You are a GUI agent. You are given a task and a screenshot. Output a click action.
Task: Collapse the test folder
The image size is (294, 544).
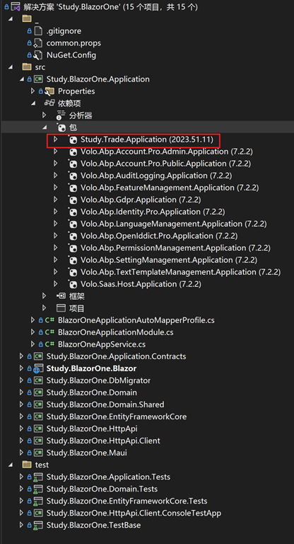(x=10, y=465)
